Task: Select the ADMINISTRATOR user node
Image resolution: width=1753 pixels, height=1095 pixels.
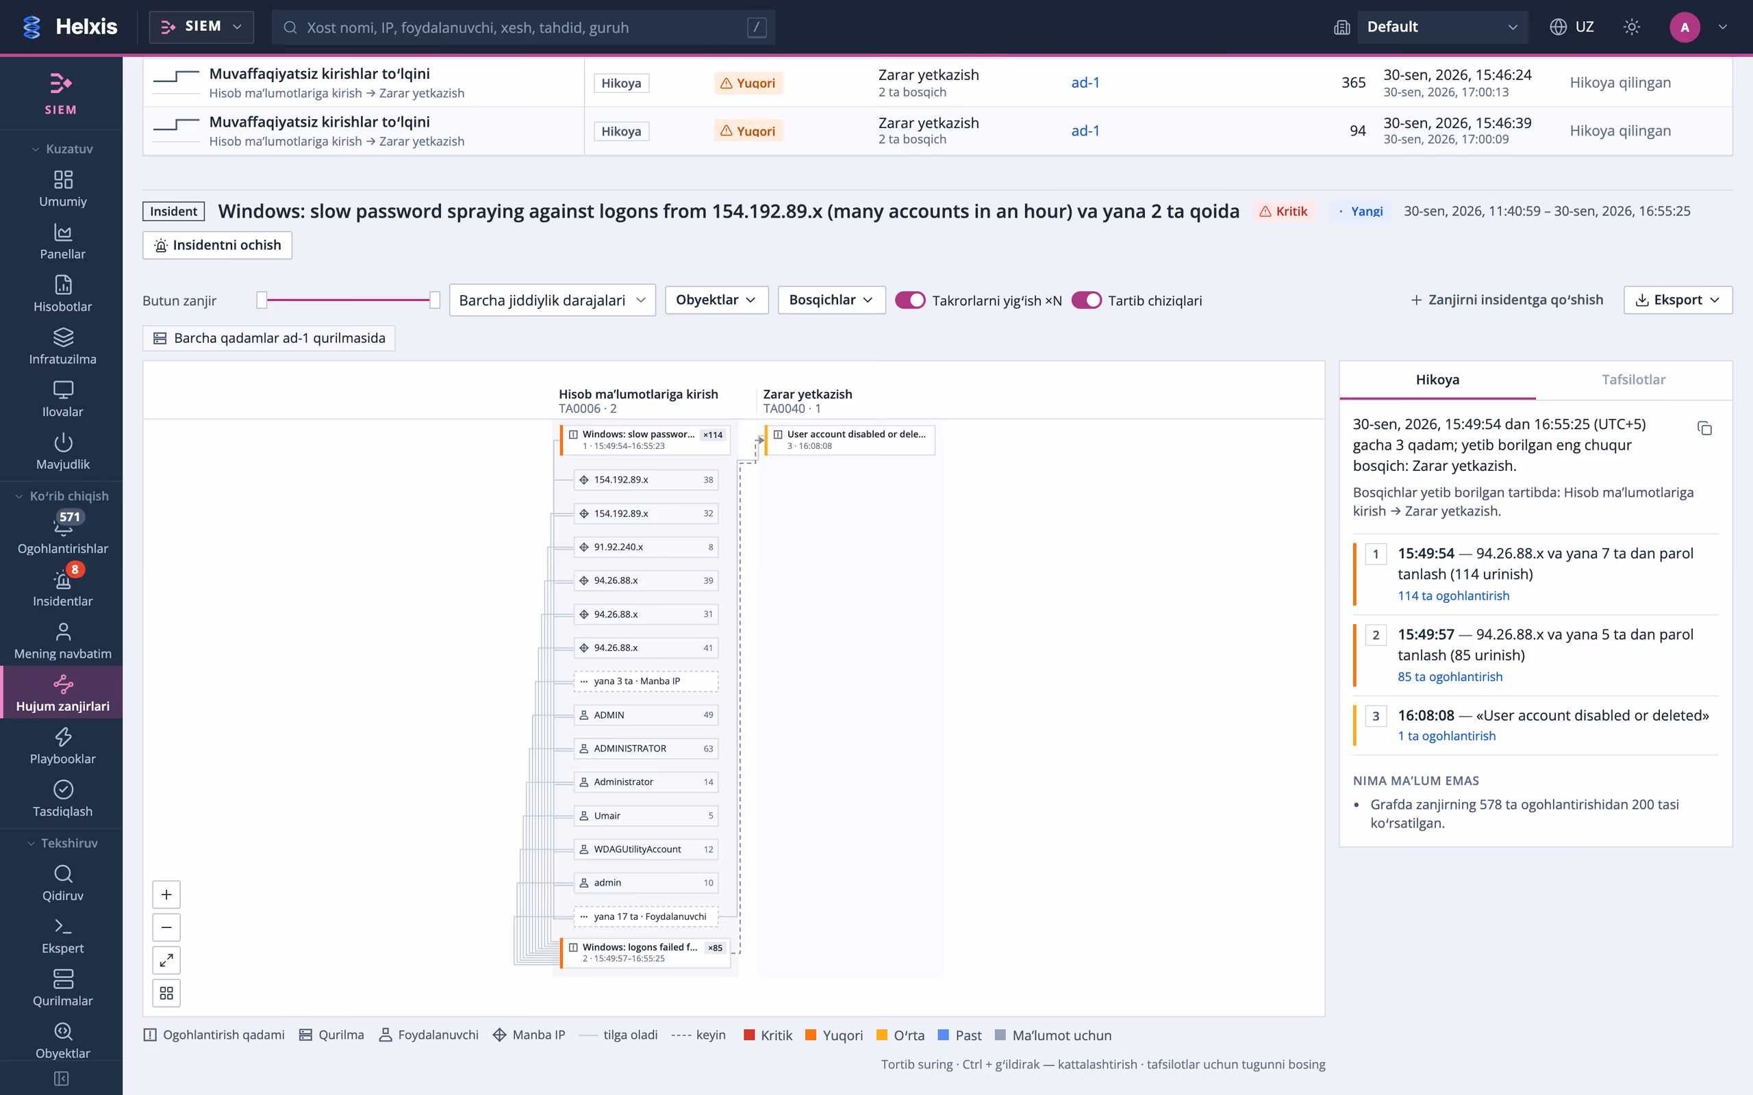Action: click(646, 748)
